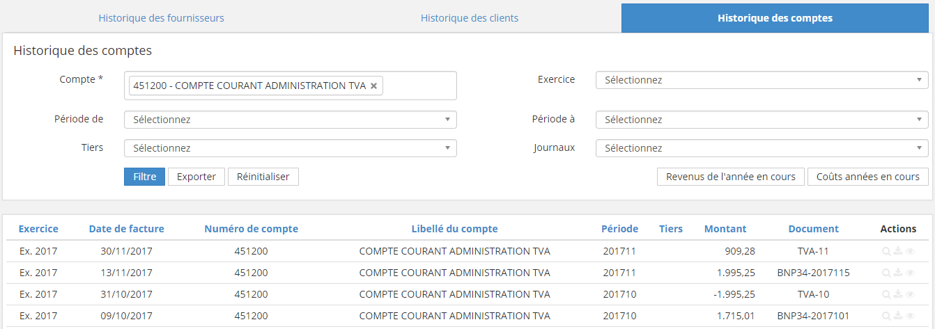
Task: Click inside the Compte input field
Action: 418,86
